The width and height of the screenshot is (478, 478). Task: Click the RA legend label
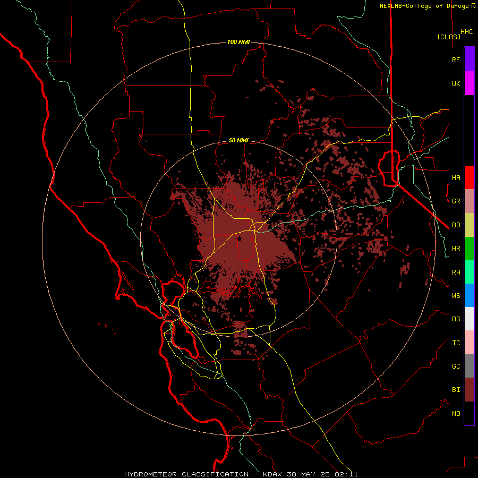pos(456,272)
